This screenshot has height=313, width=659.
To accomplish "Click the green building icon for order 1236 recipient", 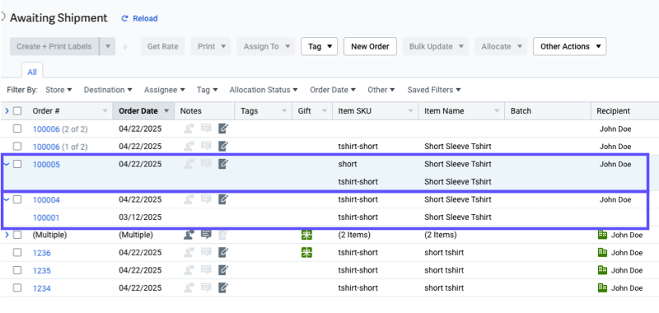I will coord(602,253).
